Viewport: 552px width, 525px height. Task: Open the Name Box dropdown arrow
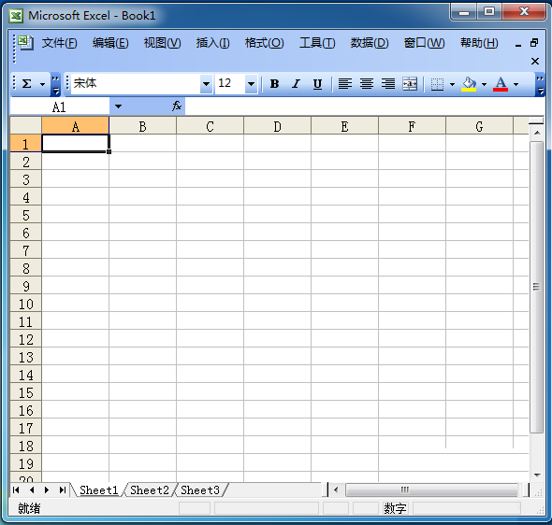tap(118, 106)
